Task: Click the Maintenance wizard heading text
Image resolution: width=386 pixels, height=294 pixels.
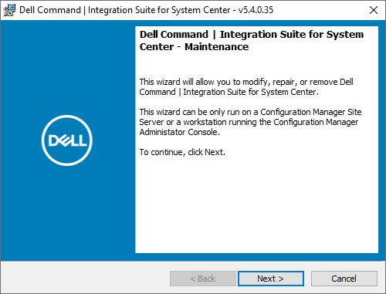Action: click(252, 41)
